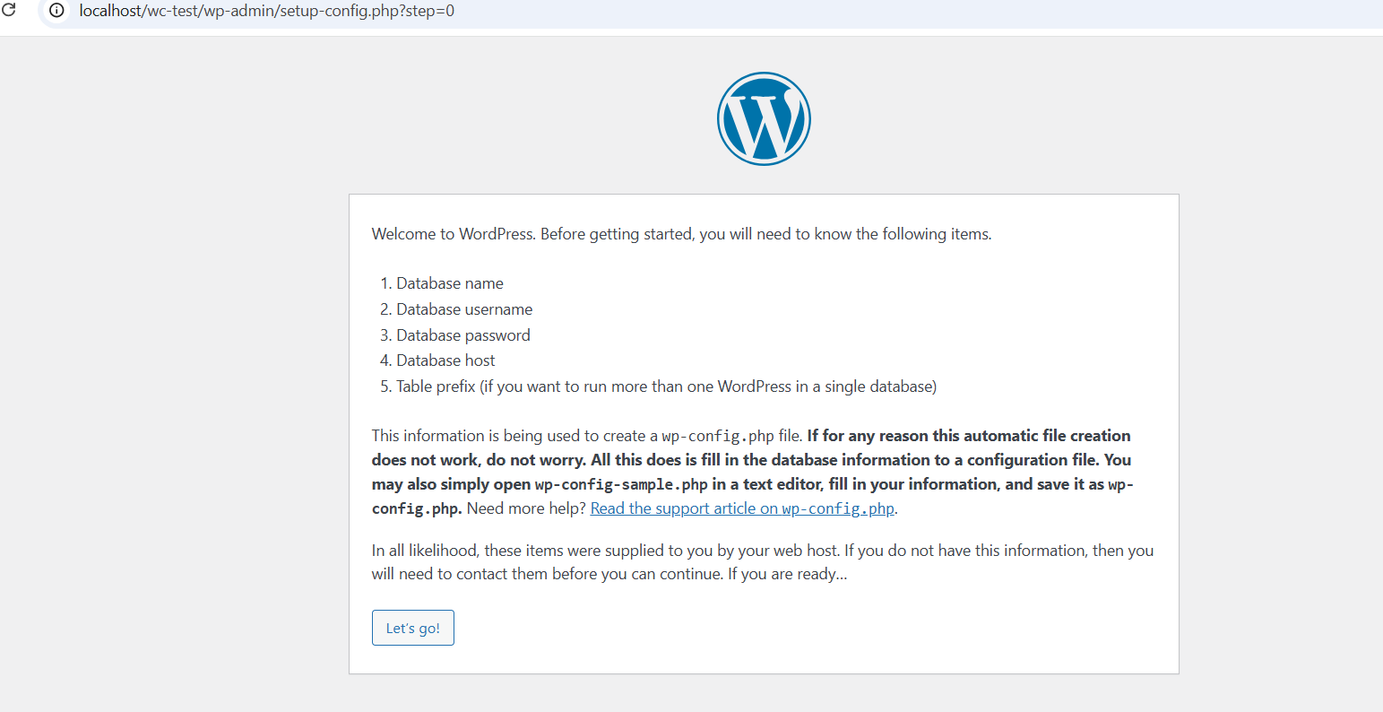Click the welcome paragraph at the top

(x=681, y=233)
